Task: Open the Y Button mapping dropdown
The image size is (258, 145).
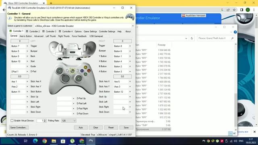Action: pos(130,56)
